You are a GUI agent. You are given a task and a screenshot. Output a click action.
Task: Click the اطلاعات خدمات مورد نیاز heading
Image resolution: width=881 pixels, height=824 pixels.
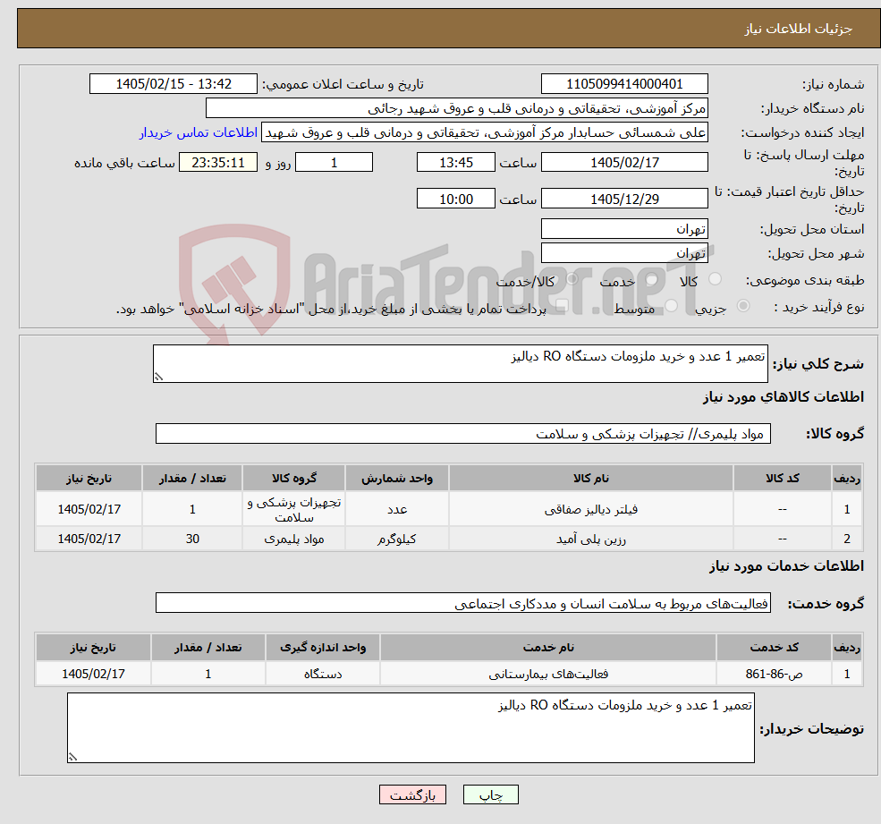[786, 566]
